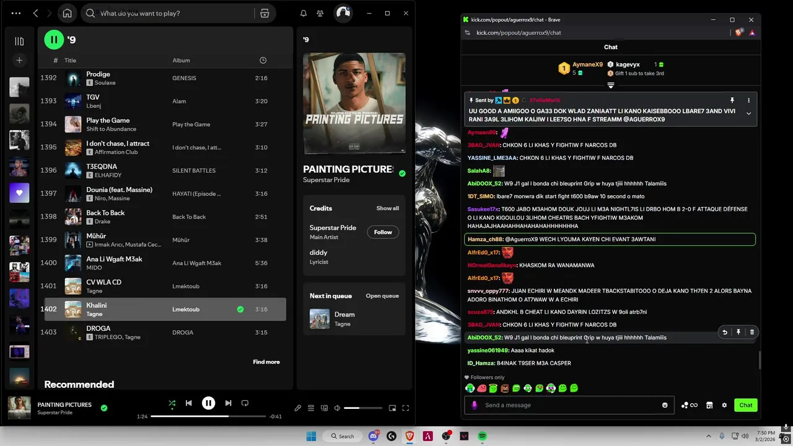
Task: Open pinned message three-dot options
Action: point(748,100)
